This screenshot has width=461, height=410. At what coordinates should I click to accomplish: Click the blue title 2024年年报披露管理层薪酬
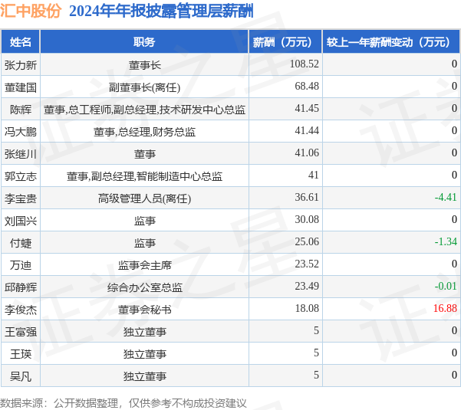coord(161,11)
